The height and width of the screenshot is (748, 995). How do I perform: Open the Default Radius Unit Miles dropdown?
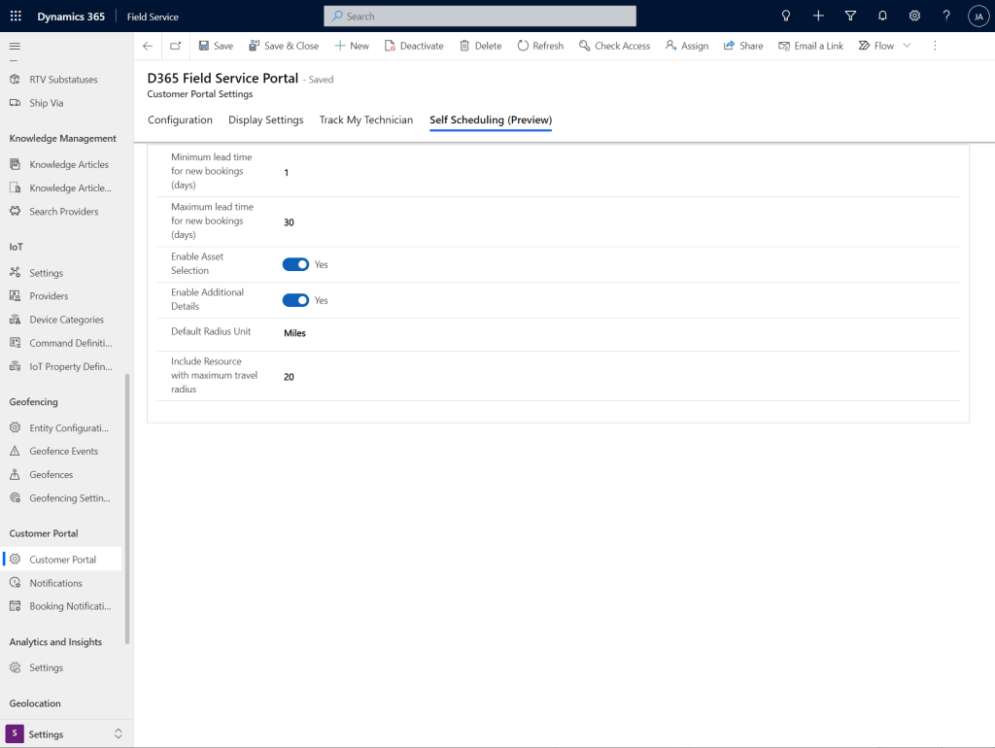[x=294, y=333]
